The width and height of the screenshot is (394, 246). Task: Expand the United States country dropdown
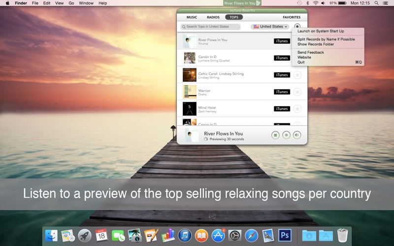(x=270, y=27)
